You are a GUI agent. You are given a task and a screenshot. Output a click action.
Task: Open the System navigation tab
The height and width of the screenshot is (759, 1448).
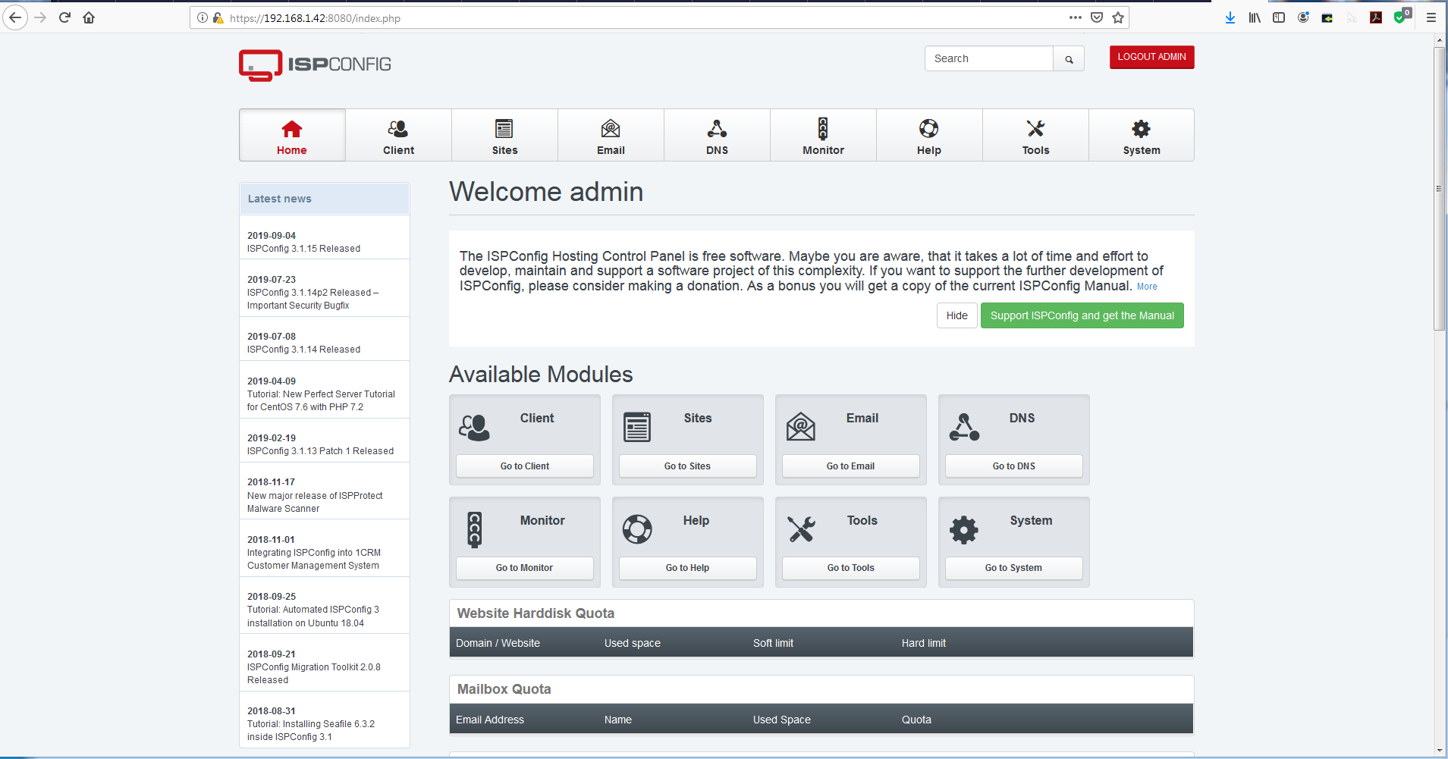point(1142,135)
